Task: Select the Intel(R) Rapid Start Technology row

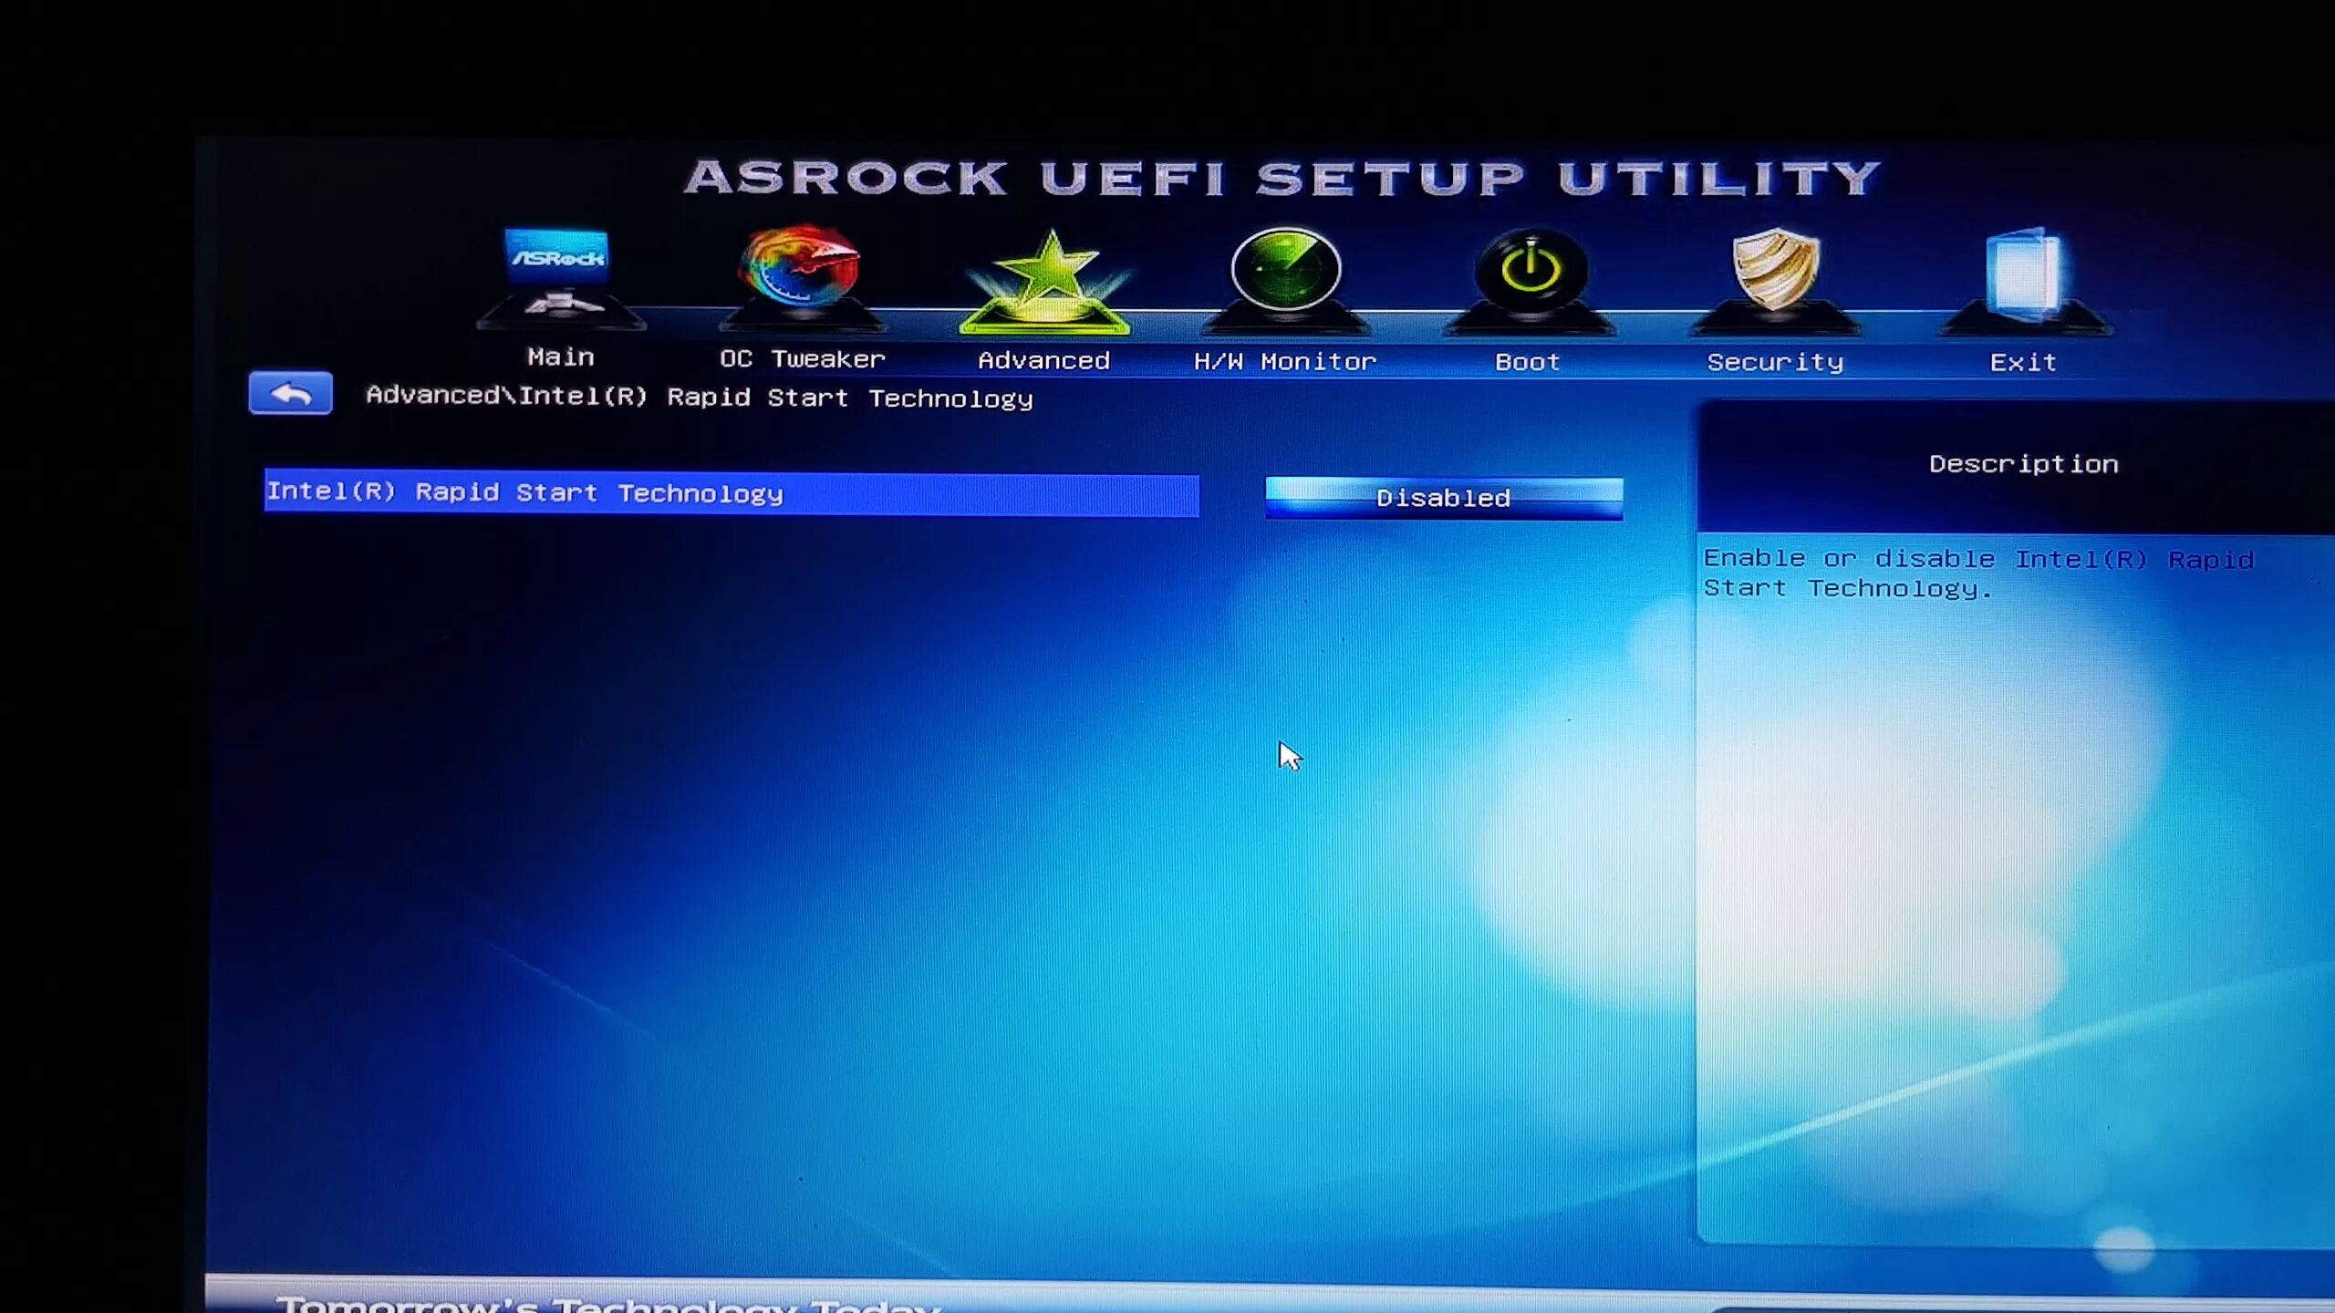Action: coord(730,494)
